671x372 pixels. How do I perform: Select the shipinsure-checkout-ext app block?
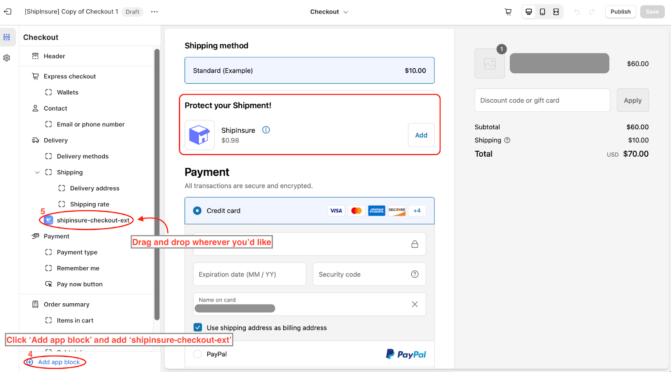(86, 220)
